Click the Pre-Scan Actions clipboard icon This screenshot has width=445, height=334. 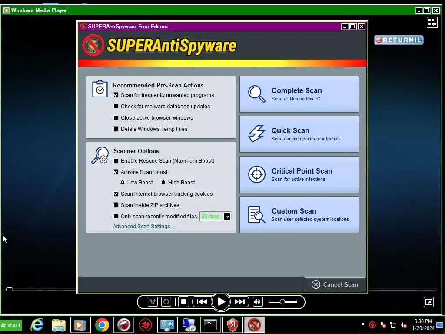(100, 89)
